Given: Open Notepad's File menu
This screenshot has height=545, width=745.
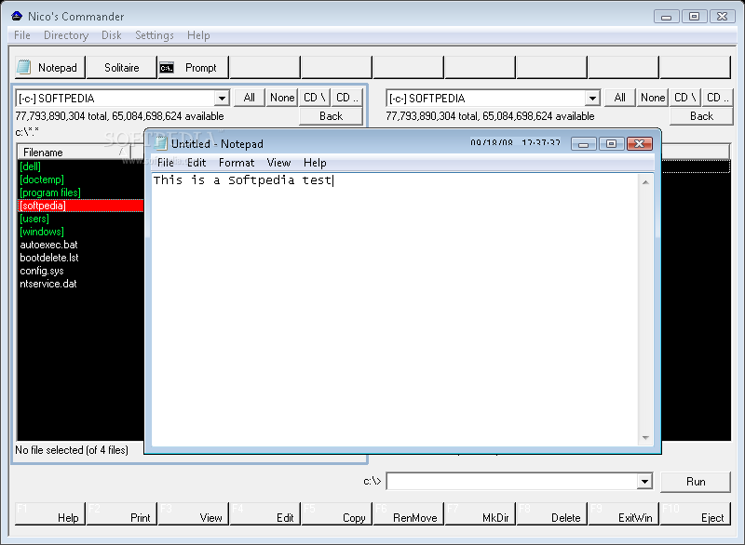Looking at the screenshot, I should pyautogui.click(x=166, y=163).
